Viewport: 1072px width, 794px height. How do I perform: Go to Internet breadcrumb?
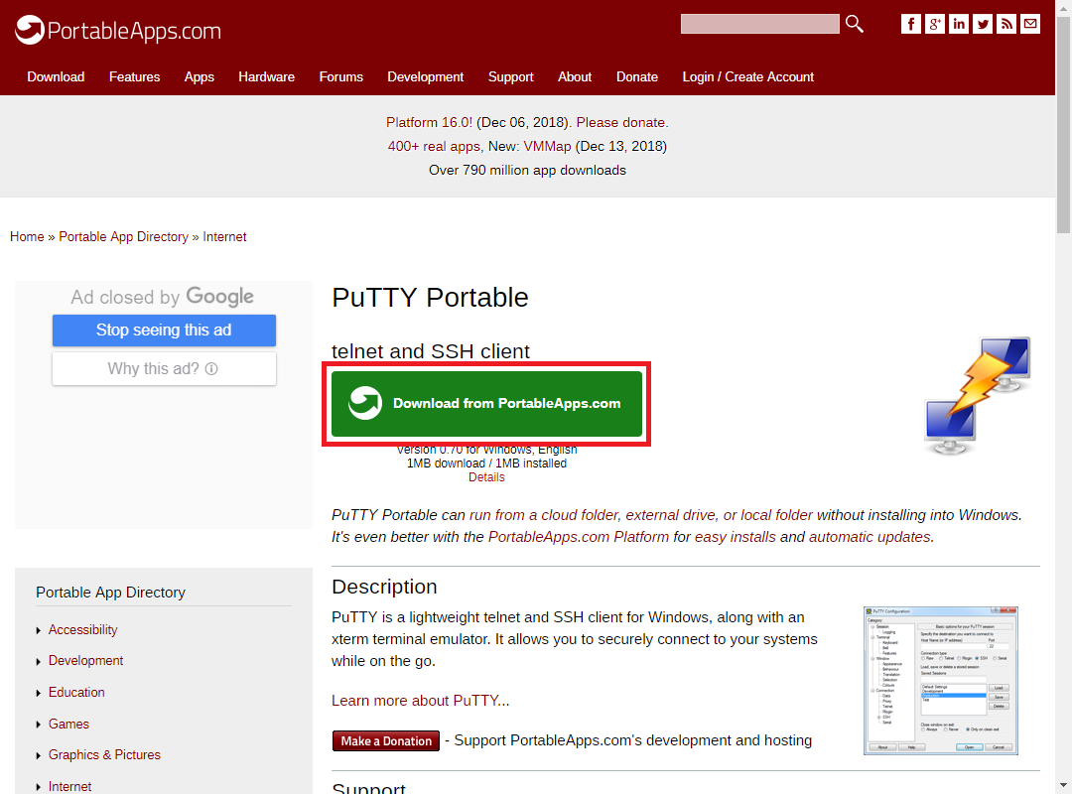(x=224, y=236)
